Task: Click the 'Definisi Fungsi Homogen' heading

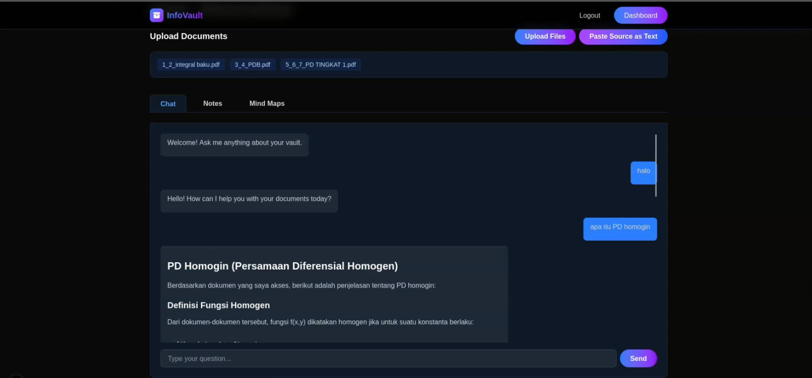Action: click(218, 306)
